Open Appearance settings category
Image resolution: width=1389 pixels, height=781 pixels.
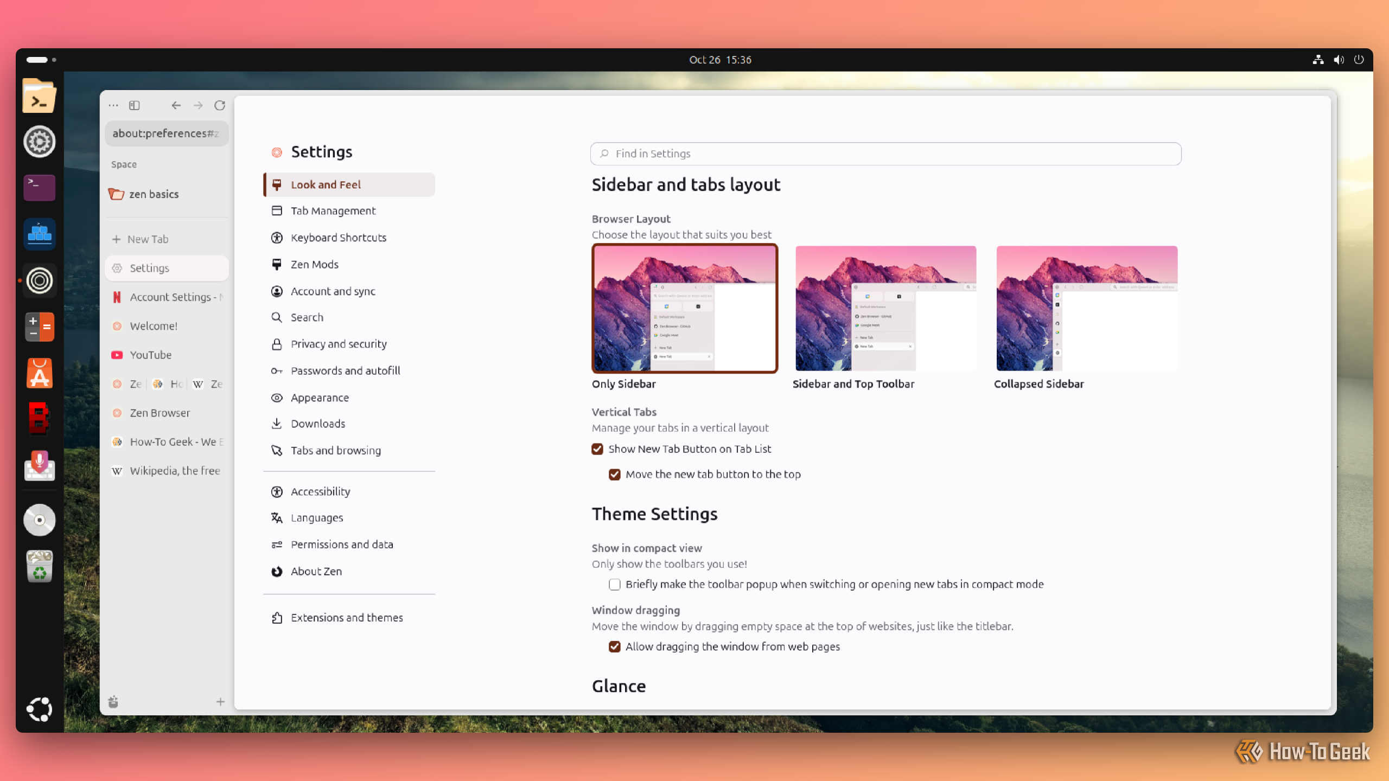(349, 398)
